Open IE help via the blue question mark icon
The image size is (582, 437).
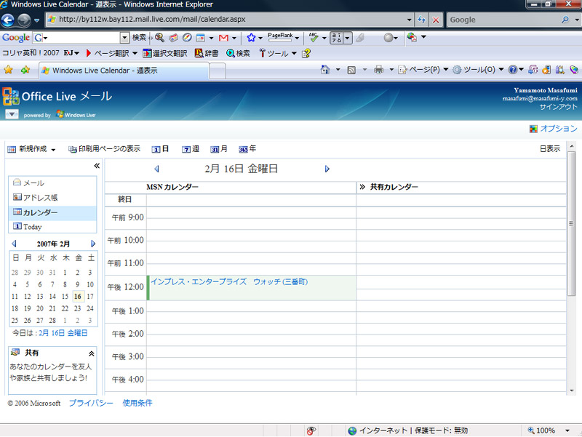[x=513, y=69]
